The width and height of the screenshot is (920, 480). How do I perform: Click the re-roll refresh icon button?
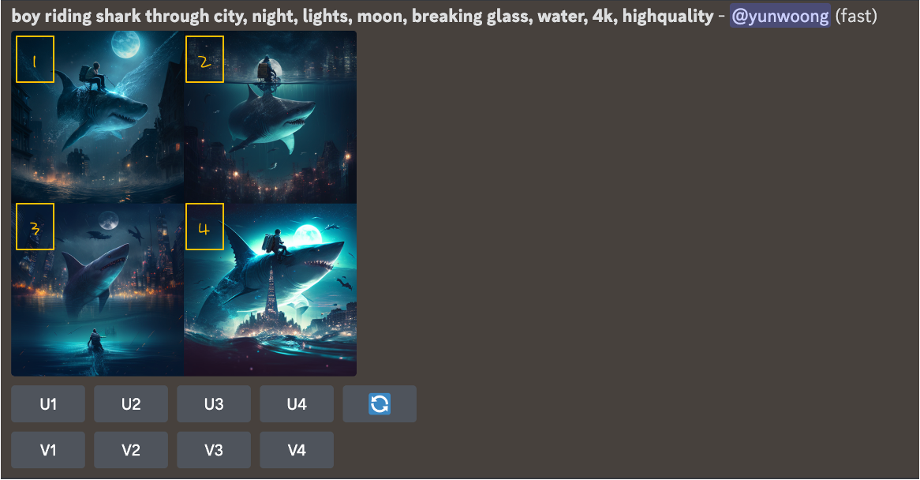pyautogui.click(x=380, y=403)
